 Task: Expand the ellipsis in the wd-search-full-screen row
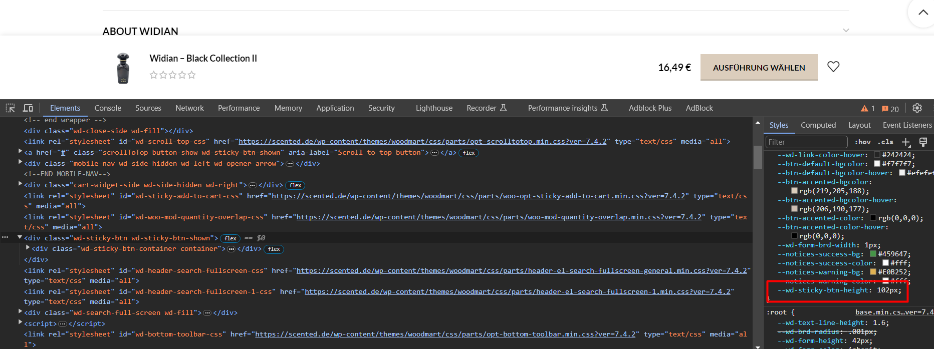(207, 313)
